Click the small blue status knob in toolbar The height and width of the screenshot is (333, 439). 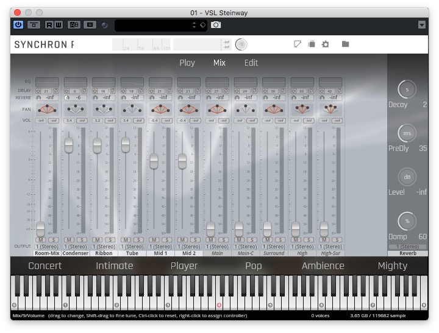click(x=104, y=25)
